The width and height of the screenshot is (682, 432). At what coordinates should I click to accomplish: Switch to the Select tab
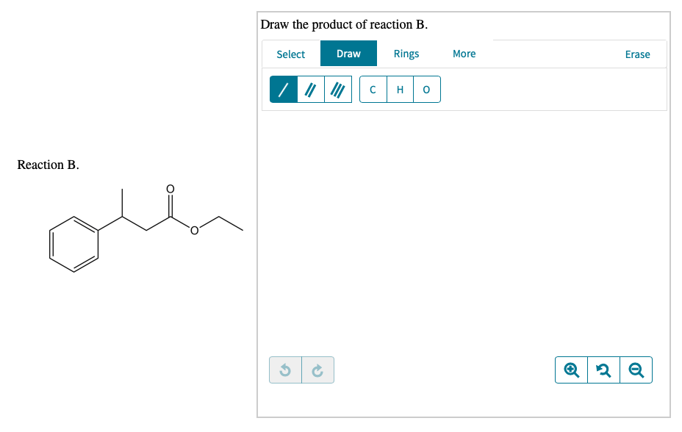point(290,54)
